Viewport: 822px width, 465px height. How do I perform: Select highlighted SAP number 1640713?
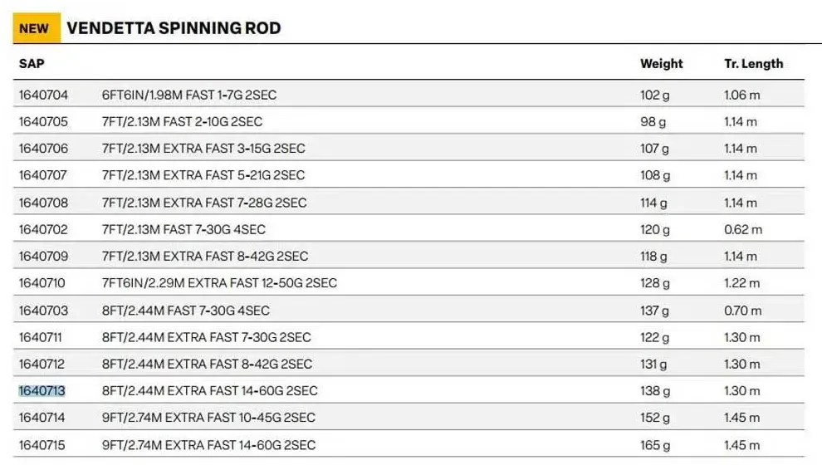point(42,390)
